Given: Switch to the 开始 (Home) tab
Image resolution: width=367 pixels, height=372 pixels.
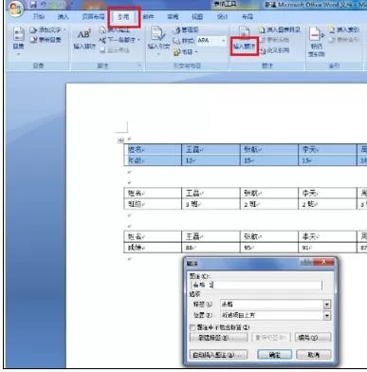Looking at the screenshot, I should coord(39,17).
